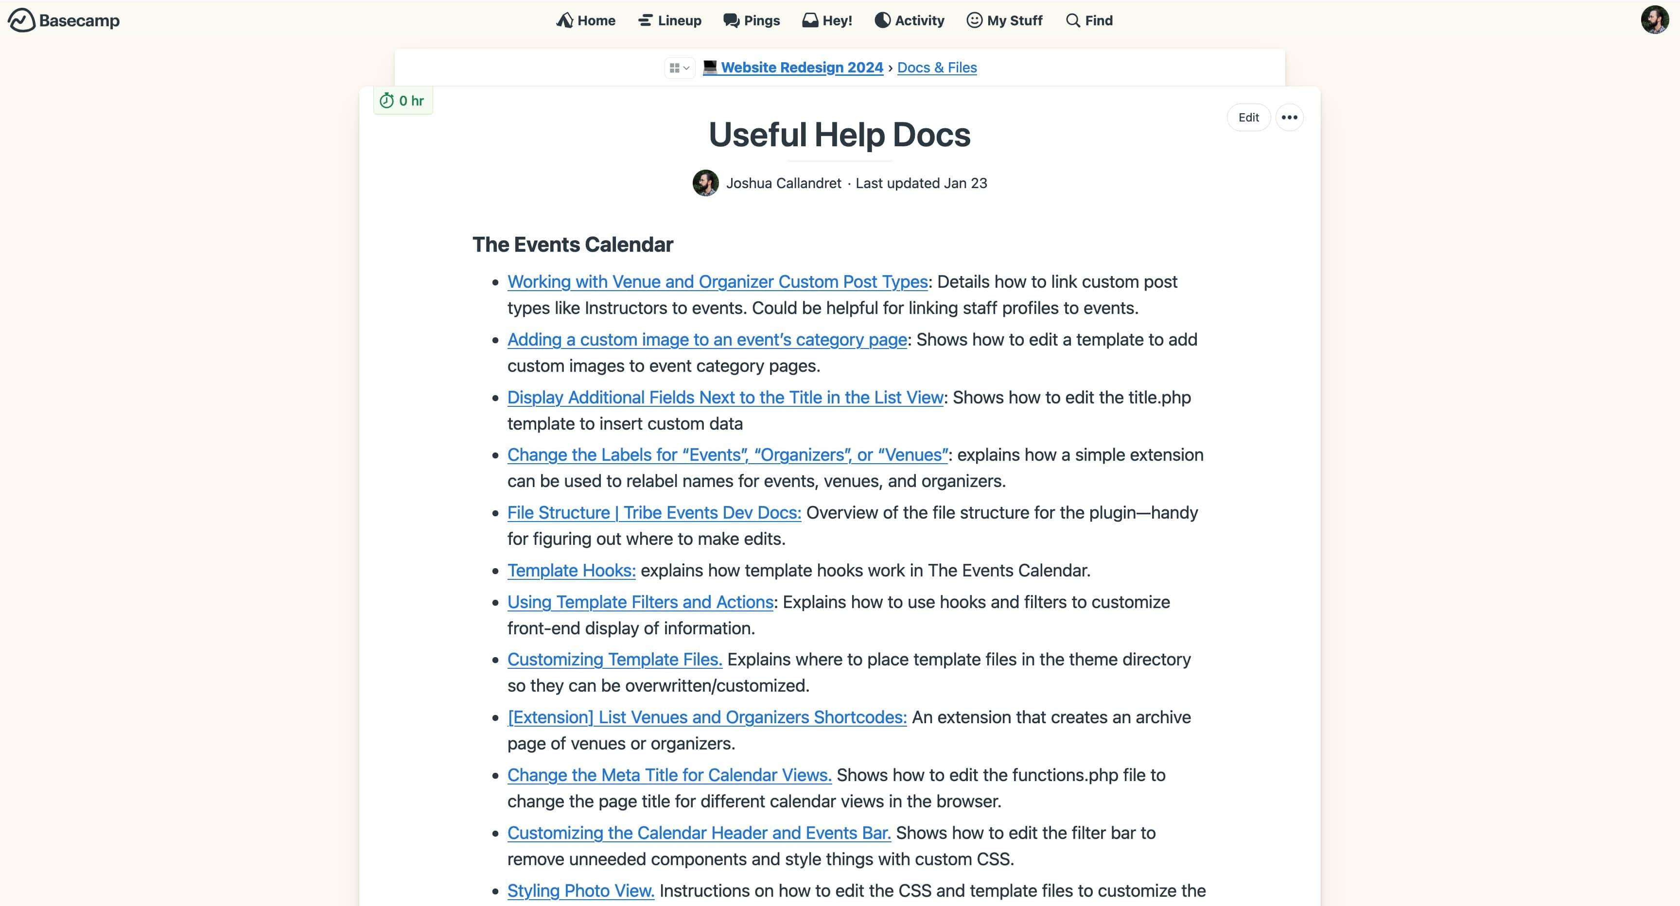Viewport: 1680px width, 906px height.
Task: Open Styling Photo View link
Action: click(x=580, y=890)
